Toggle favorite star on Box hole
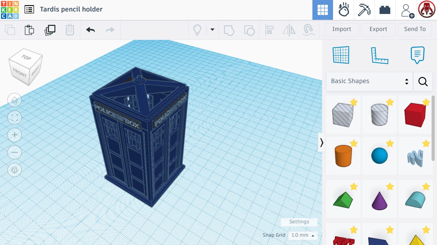437x245 pixels. pyautogui.click(x=353, y=102)
